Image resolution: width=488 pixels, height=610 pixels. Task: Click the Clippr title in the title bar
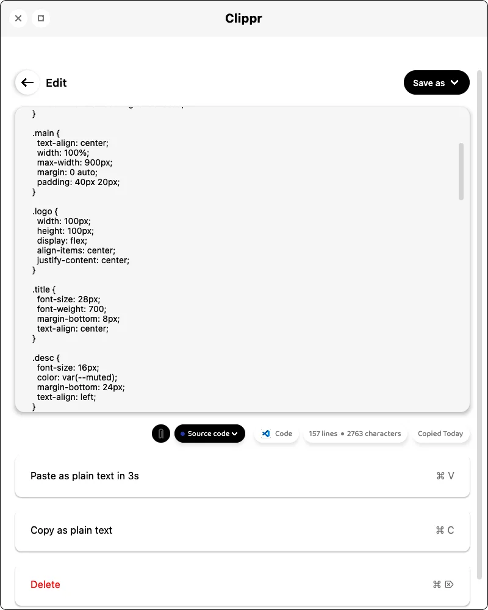coord(243,18)
